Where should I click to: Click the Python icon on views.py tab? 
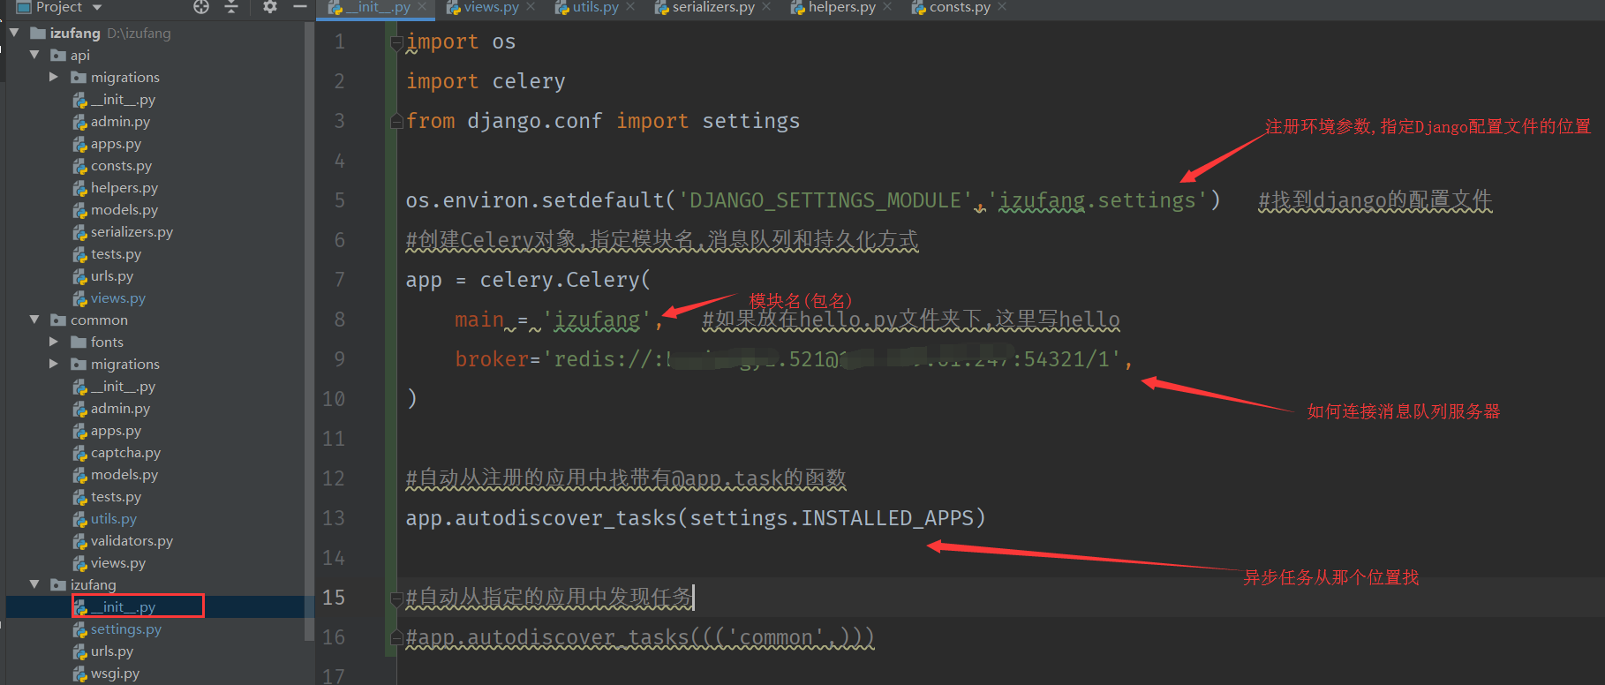pos(454,8)
